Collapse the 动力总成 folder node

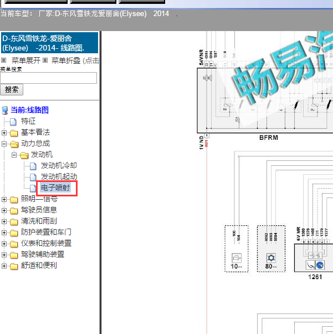click(4, 144)
